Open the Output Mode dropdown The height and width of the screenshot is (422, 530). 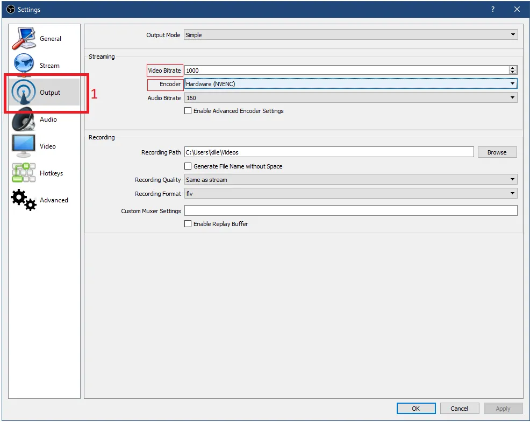point(350,35)
